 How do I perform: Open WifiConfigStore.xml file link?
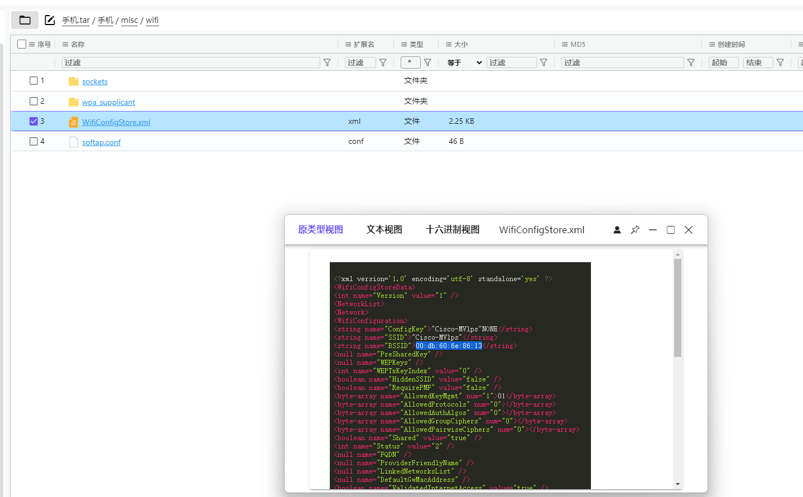116,122
